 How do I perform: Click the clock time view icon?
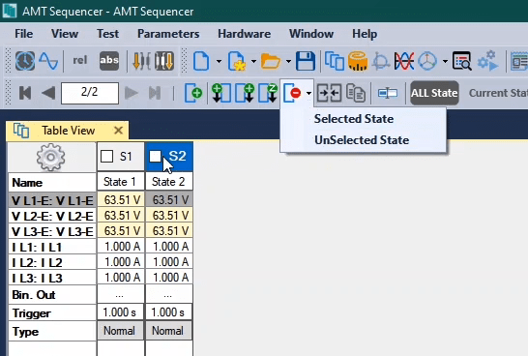point(25,61)
